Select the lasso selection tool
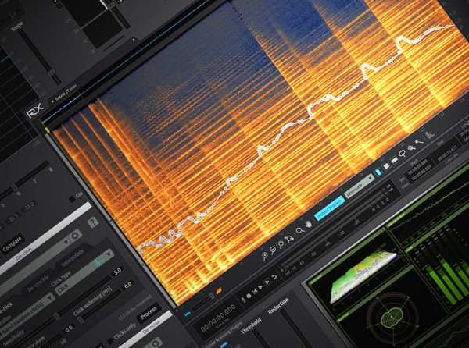The image size is (469, 348). [403, 154]
